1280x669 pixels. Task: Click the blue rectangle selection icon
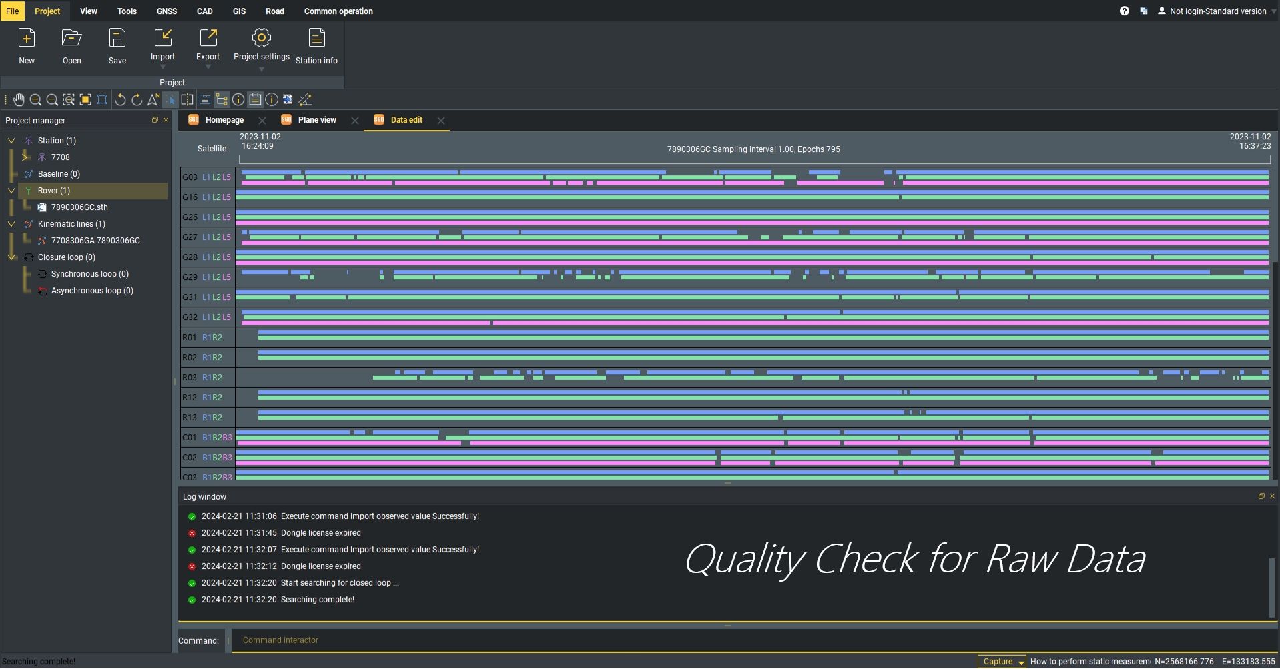coord(102,100)
